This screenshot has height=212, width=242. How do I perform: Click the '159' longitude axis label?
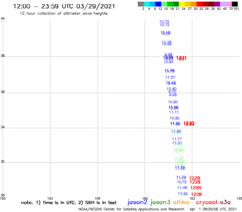(x=145, y=198)
